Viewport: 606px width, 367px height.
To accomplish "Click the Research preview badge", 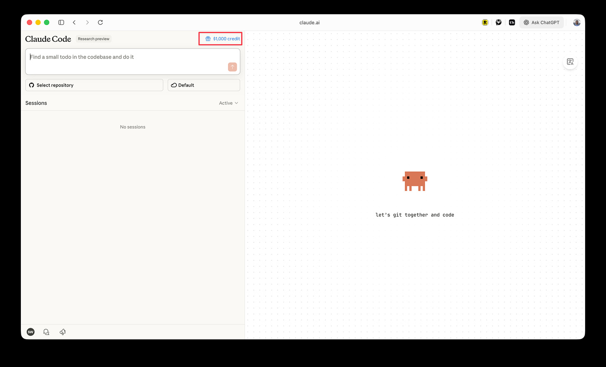I will (94, 39).
